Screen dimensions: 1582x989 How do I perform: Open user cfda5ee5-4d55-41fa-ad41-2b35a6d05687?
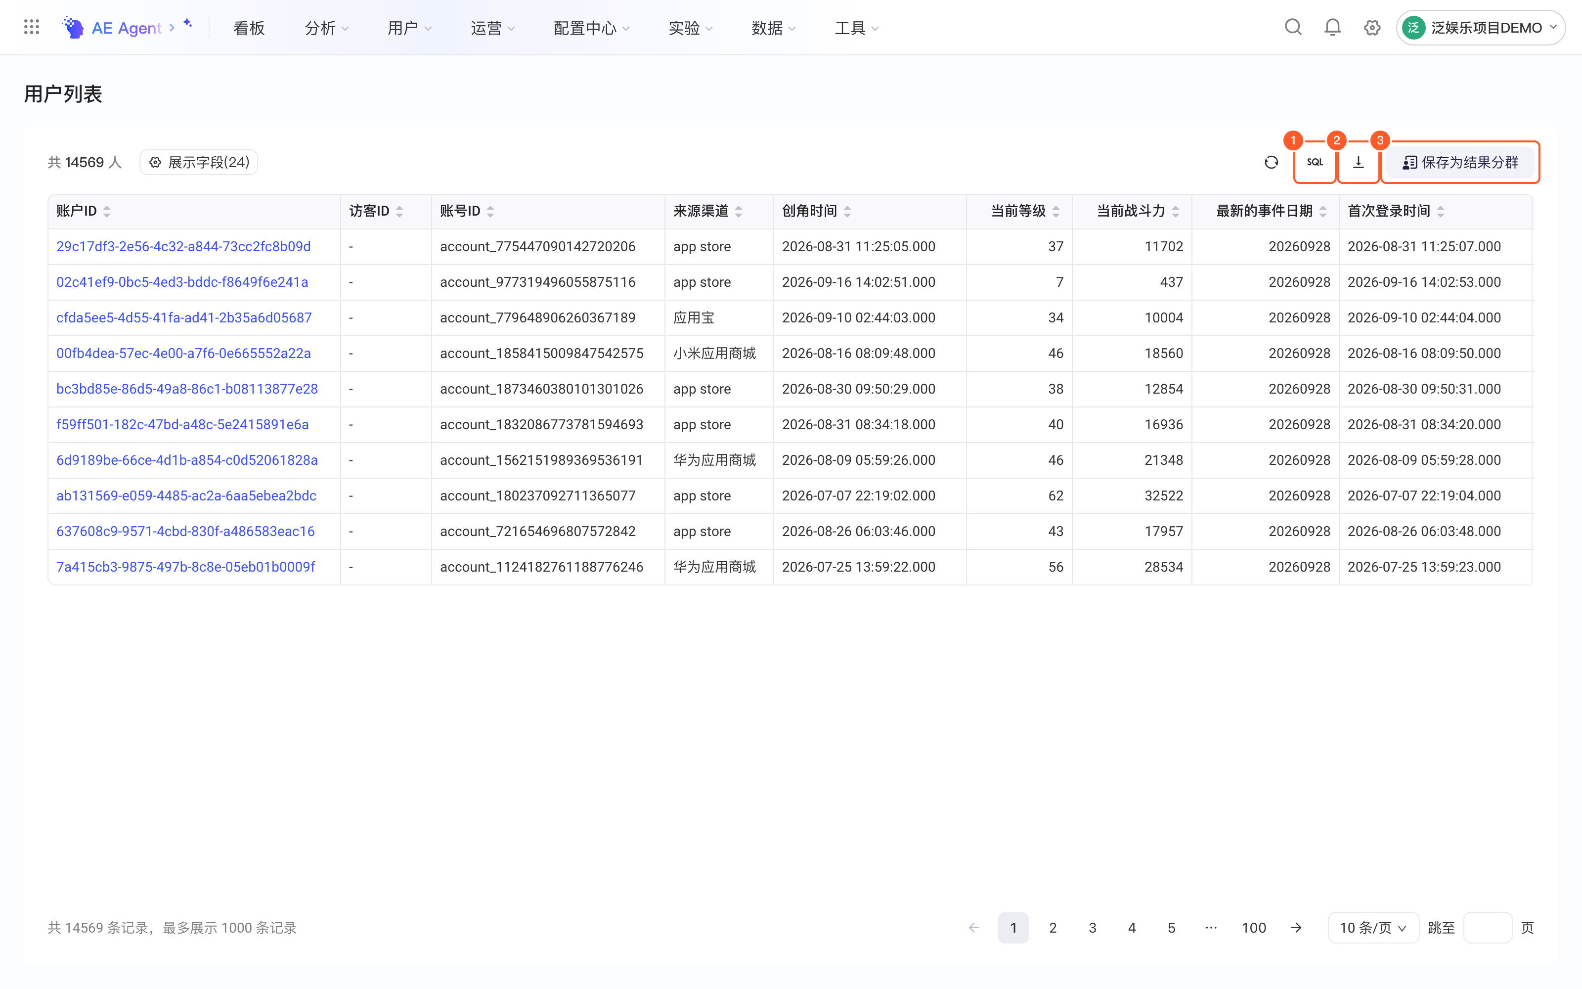pyautogui.click(x=184, y=318)
